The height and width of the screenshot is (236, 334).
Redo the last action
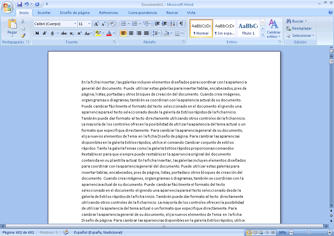(37, 4)
